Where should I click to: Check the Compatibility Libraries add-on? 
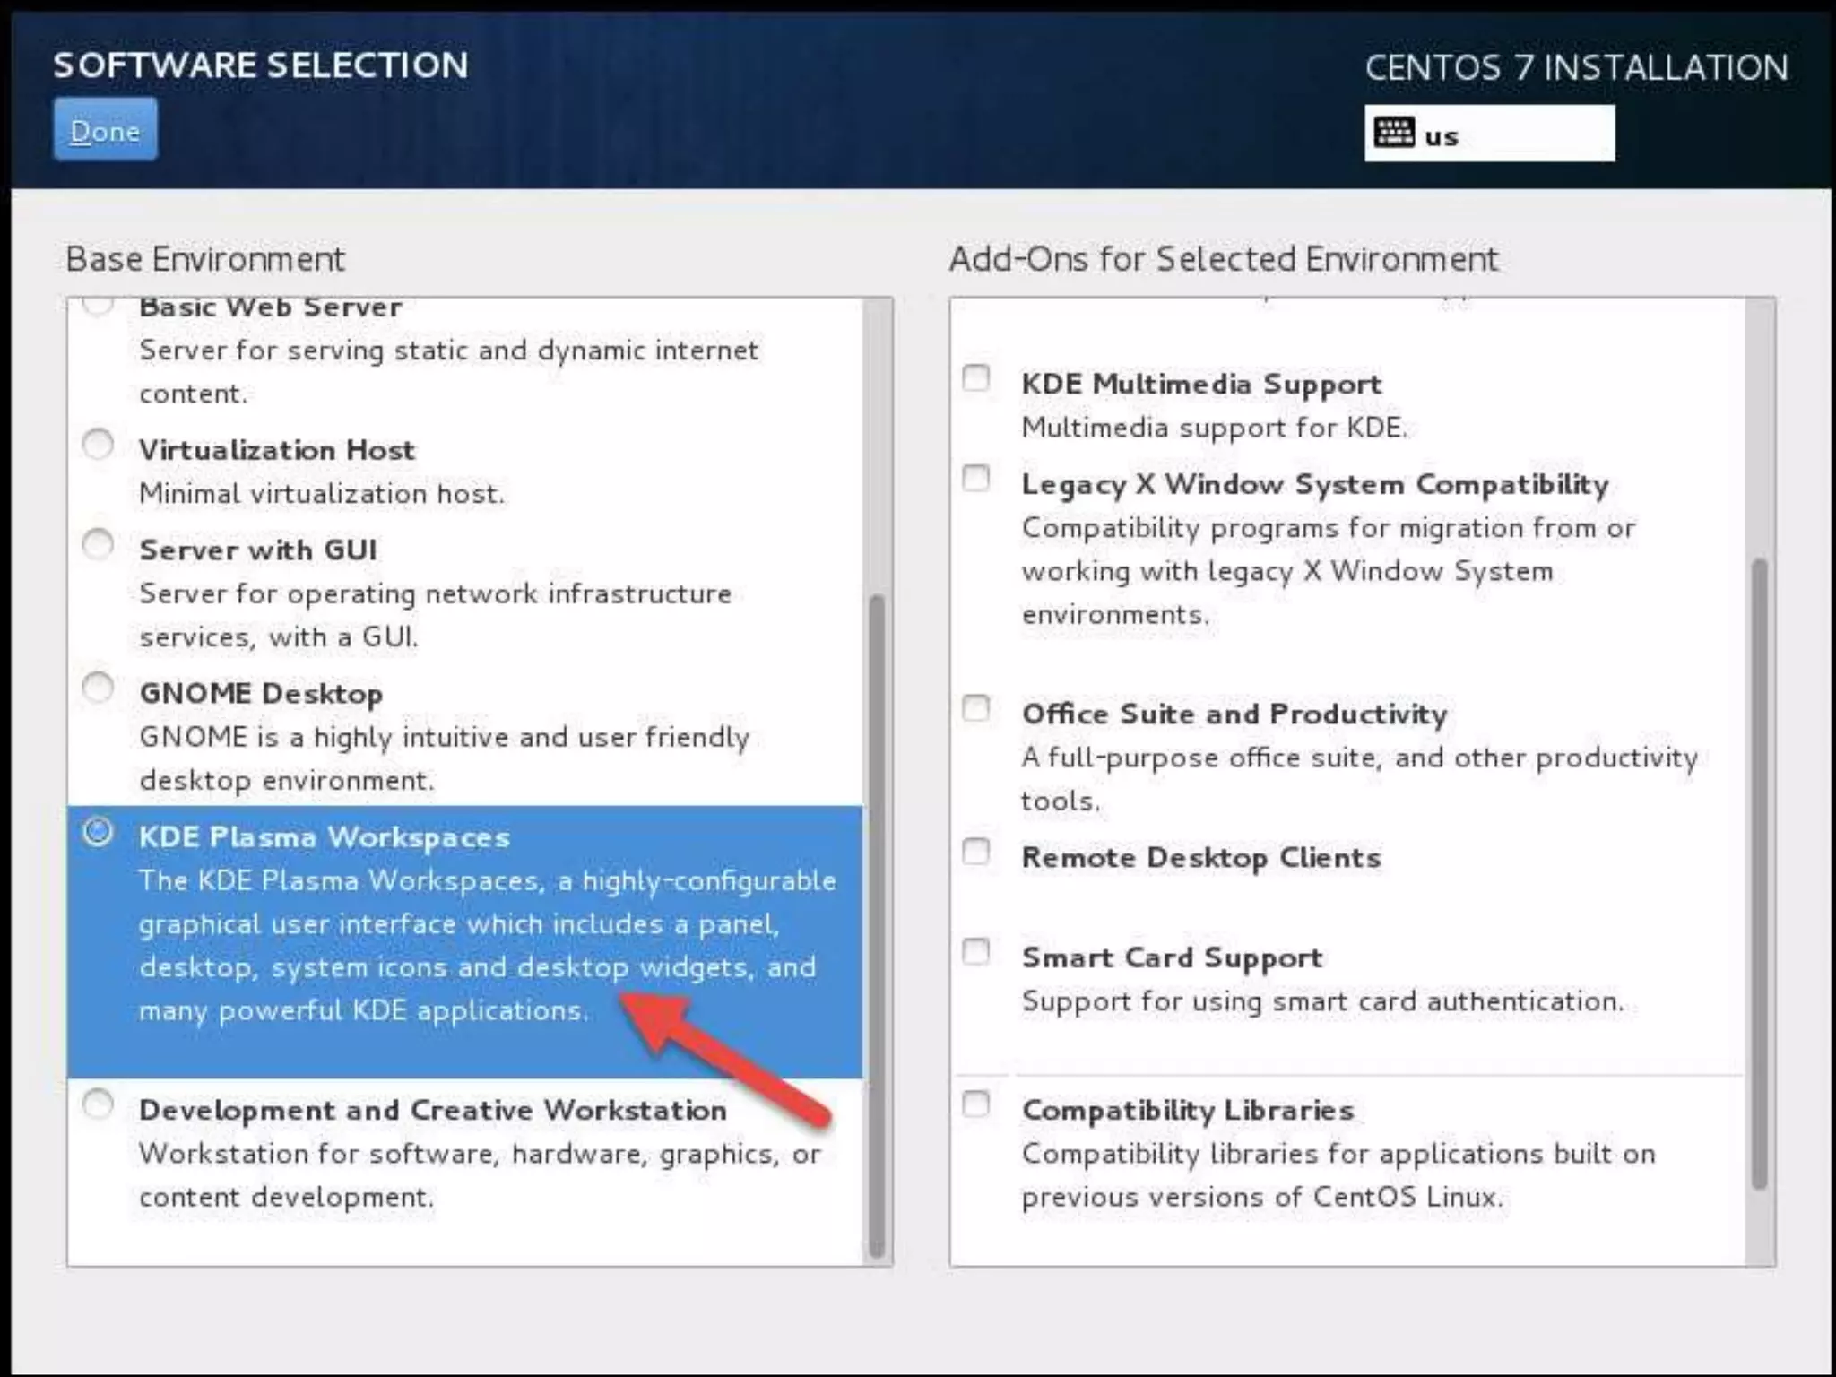point(975,1104)
